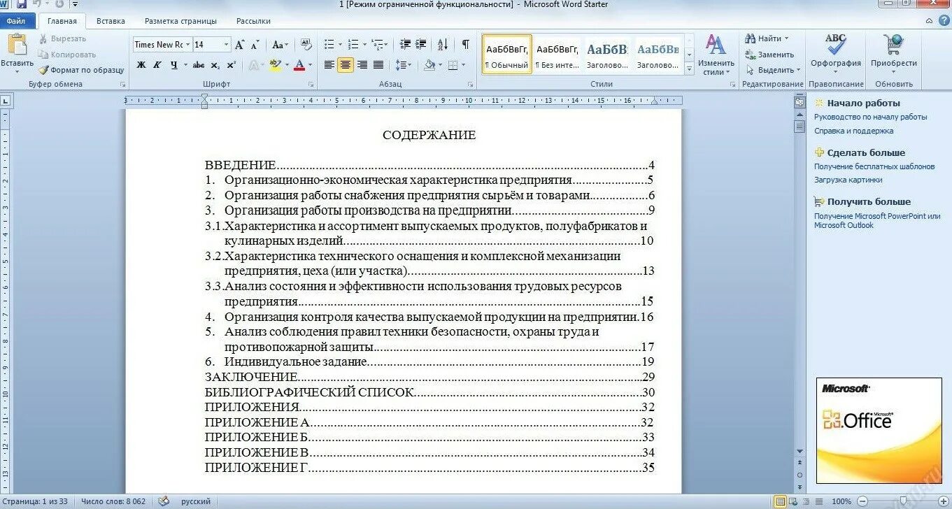This screenshot has height=509, width=952.
Task: Expand the styles gallery more arrow
Action: [x=689, y=69]
